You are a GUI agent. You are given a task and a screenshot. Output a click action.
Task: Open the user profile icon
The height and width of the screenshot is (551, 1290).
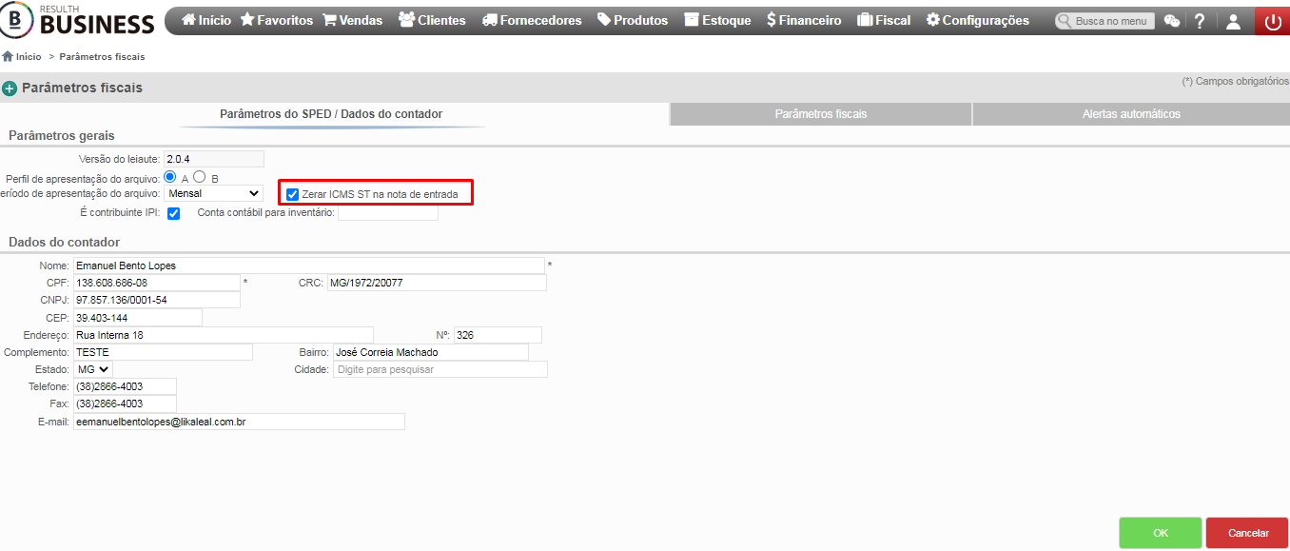pyautogui.click(x=1233, y=21)
